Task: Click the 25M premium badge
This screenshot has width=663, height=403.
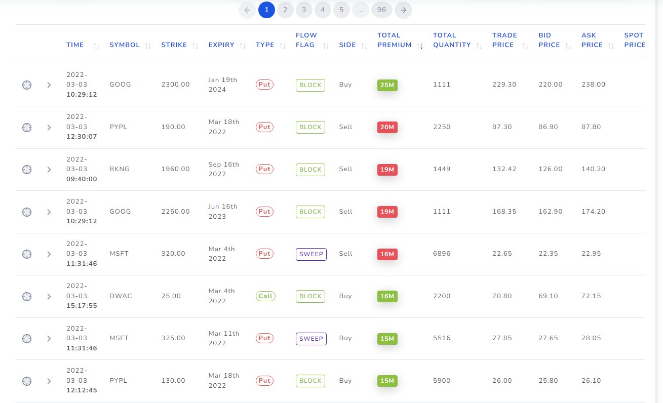Action: [x=387, y=85]
